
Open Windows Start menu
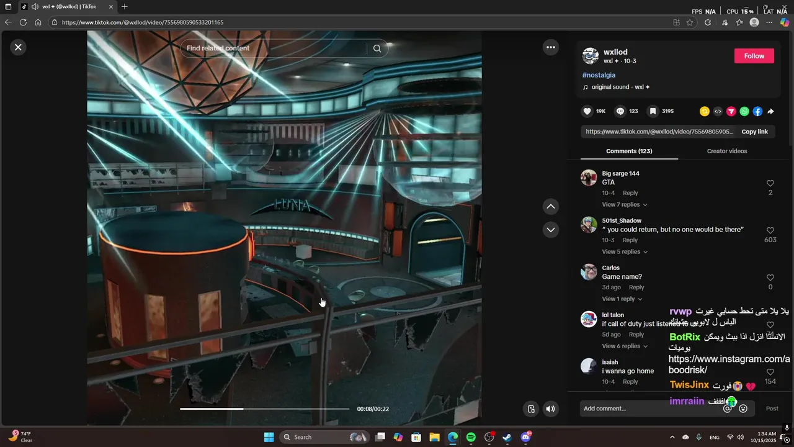pyautogui.click(x=269, y=437)
